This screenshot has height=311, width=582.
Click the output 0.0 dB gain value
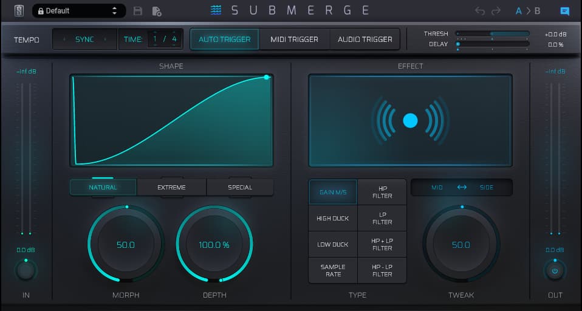click(x=555, y=250)
